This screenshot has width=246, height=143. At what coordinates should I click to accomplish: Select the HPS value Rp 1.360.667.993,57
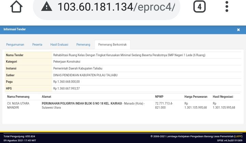67,89
